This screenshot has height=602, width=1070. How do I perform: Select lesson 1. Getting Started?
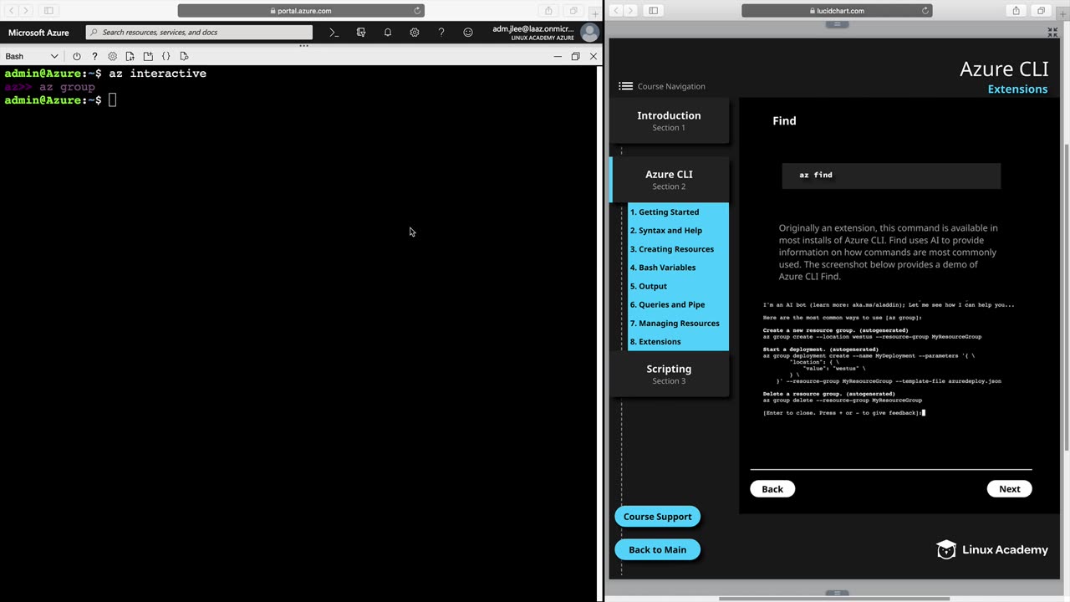[x=678, y=212]
